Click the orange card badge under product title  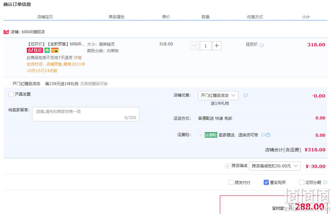point(55,50)
